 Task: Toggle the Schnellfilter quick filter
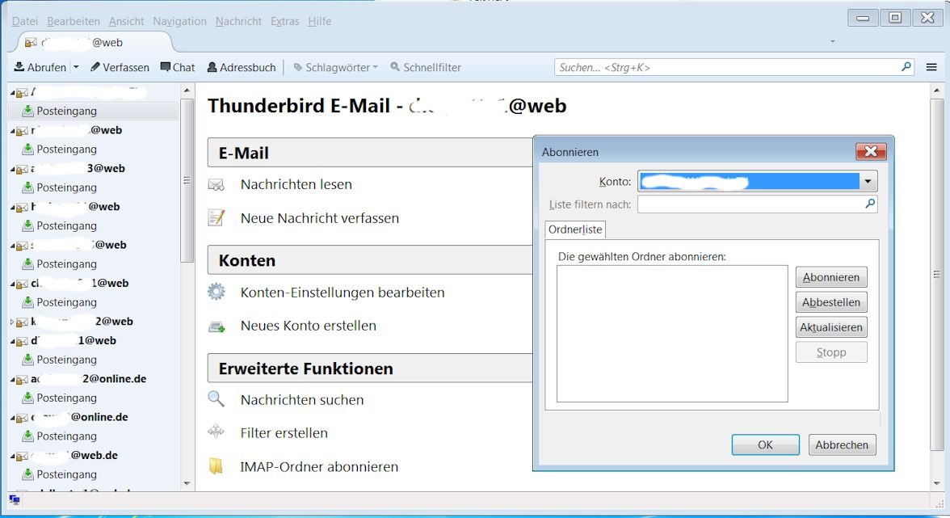click(x=425, y=67)
